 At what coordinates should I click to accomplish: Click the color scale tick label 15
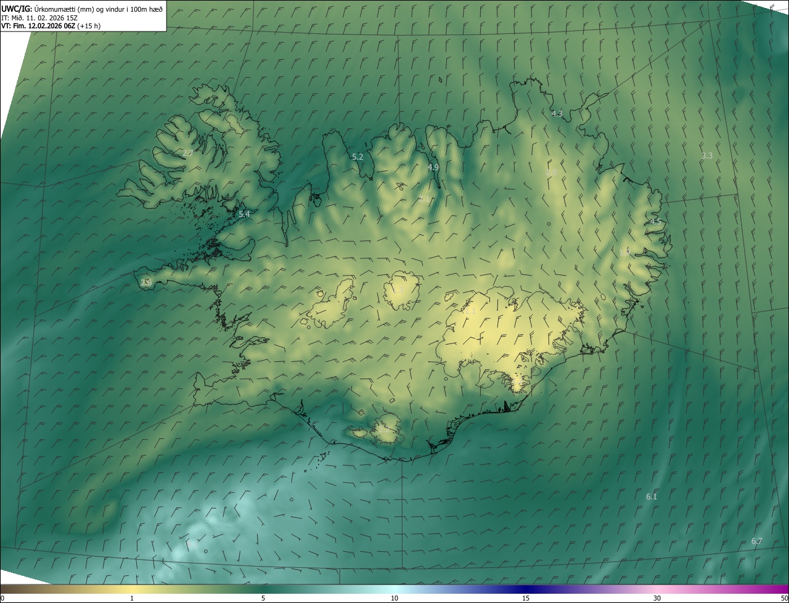pos(526,598)
